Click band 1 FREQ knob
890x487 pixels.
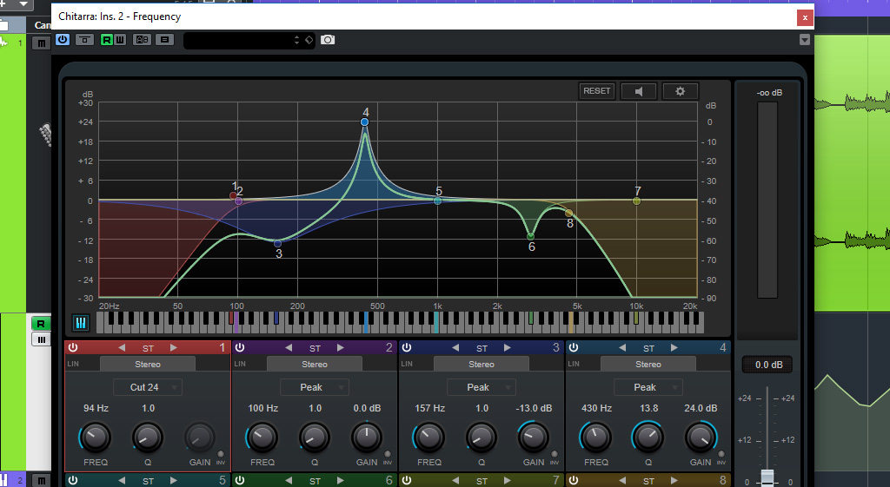click(x=95, y=438)
